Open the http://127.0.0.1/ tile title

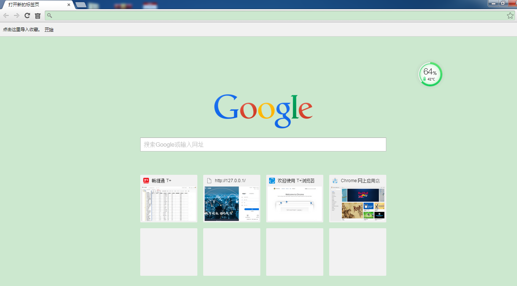click(x=230, y=181)
